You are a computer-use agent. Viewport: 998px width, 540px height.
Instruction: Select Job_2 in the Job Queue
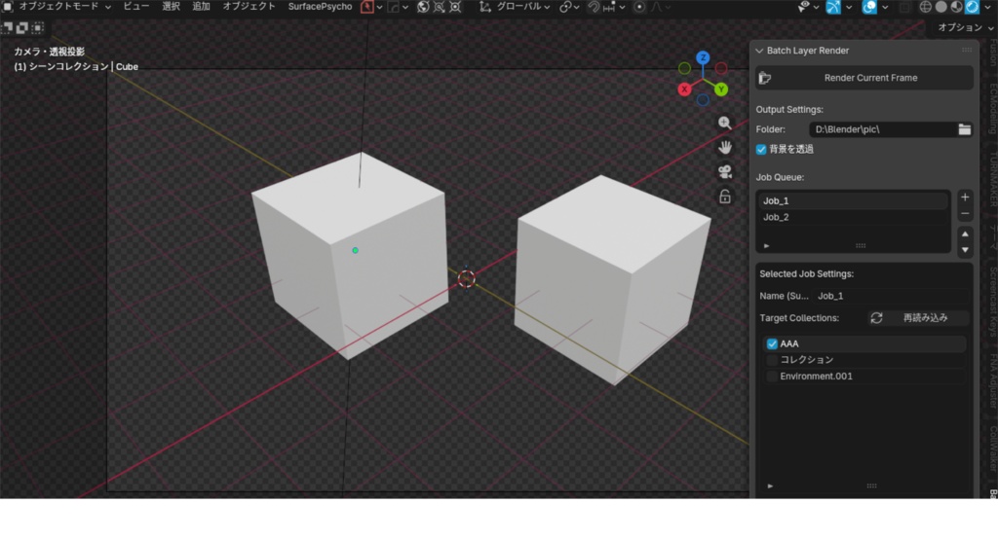(x=853, y=217)
